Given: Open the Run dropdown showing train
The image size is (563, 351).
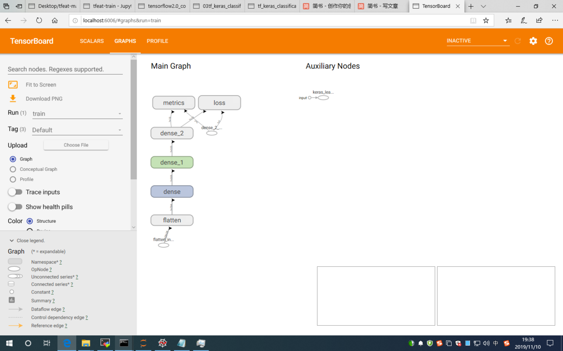Looking at the screenshot, I should point(77,114).
